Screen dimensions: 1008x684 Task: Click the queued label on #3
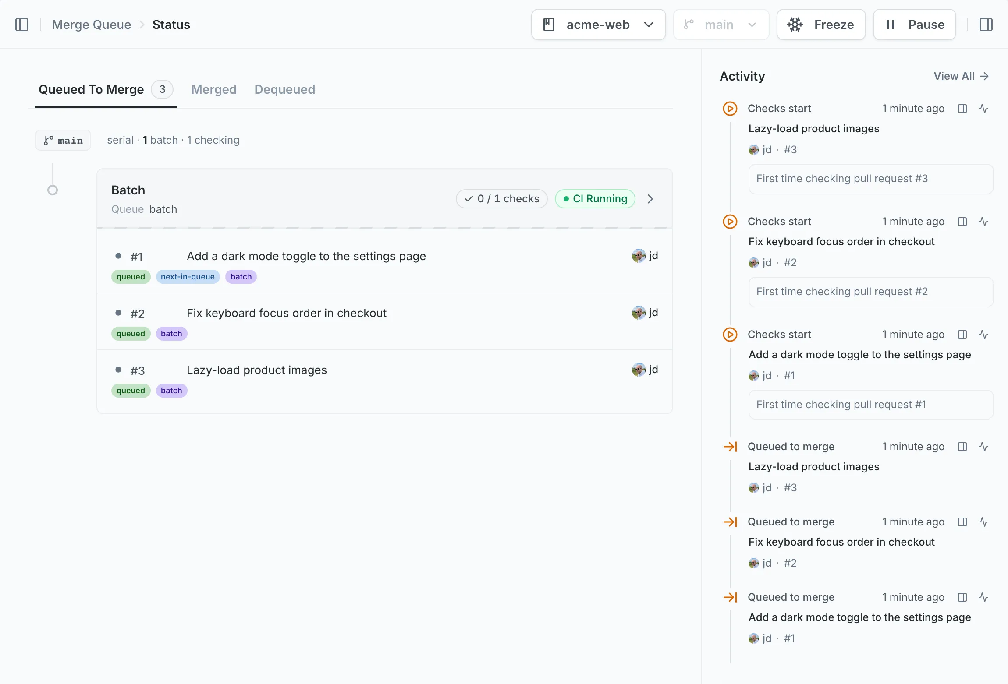pos(131,391)
